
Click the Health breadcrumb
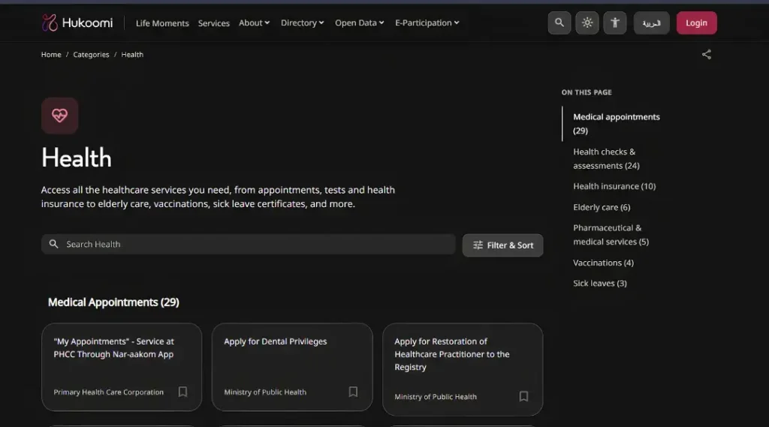click(132, 55)
